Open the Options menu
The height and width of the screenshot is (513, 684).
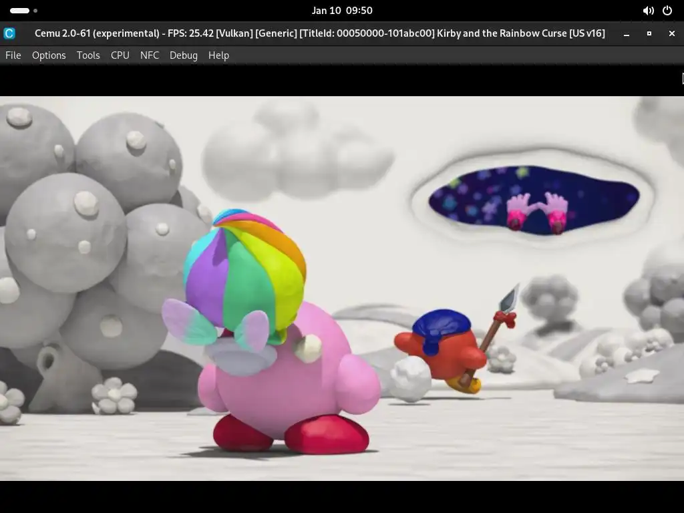click(x=49, y=55)
